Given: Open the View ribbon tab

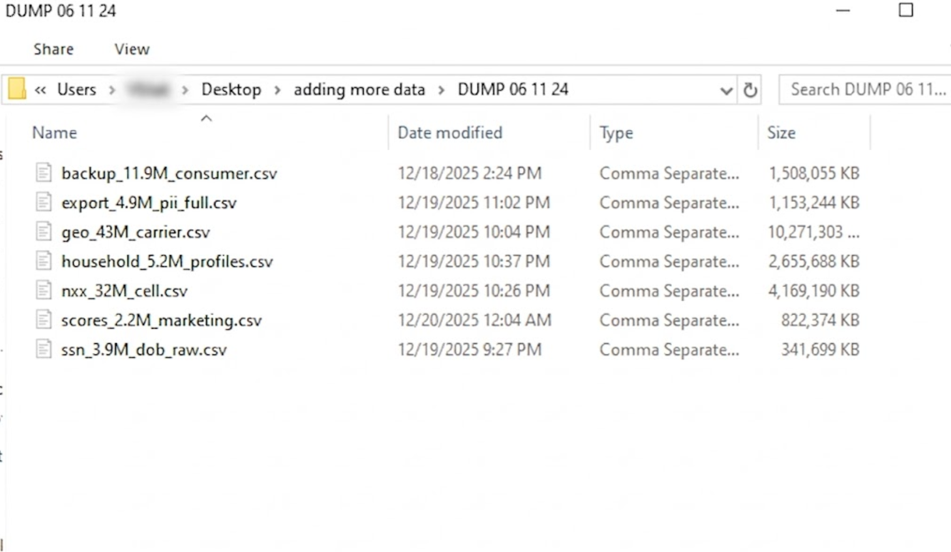Looking at the screenshot, I should click(x=131, y=49).
